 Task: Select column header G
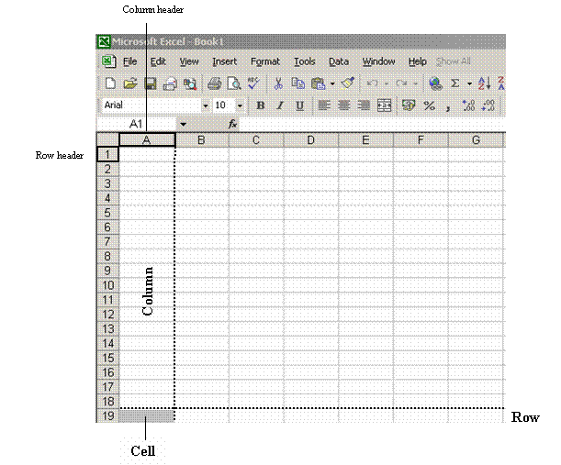476,139
